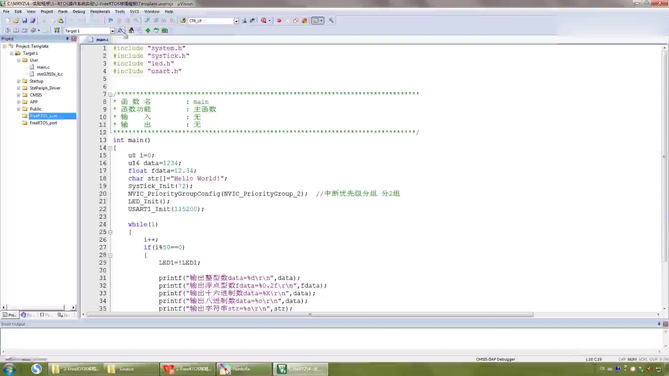
Task: Close the Build Output panel
Action: [665, 324]
